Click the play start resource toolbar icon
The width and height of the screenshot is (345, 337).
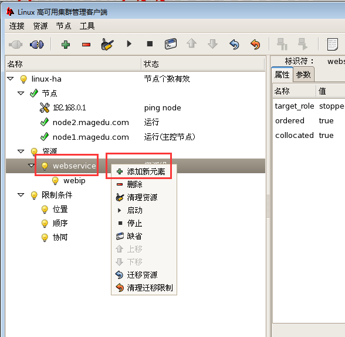click(x=129, y=44)
